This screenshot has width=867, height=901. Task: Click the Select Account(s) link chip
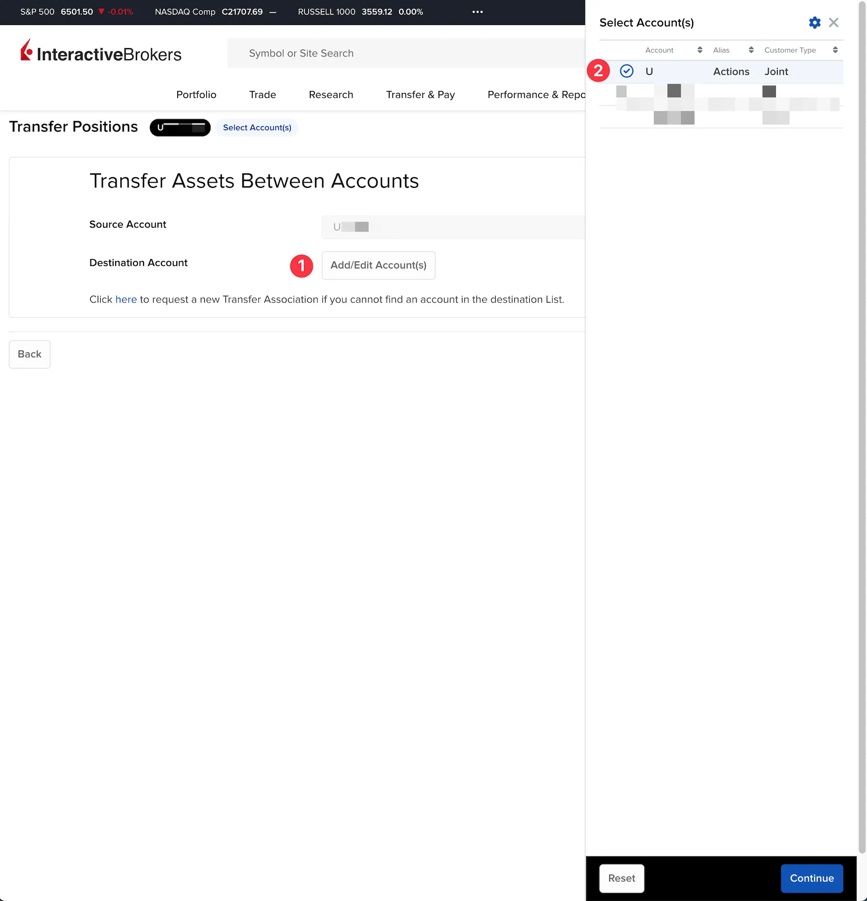[257, 128]
